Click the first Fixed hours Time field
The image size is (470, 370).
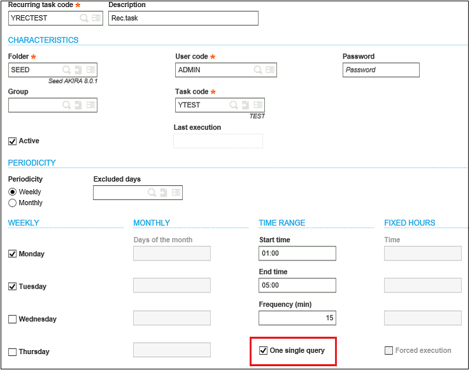pos(423,253)
